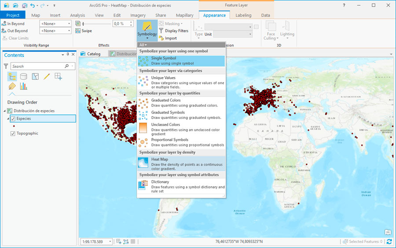Image resolution: width=396 pixels, height=248 pixels.
Task: Select List By Editing pencil icon
Action: point(47,76)
